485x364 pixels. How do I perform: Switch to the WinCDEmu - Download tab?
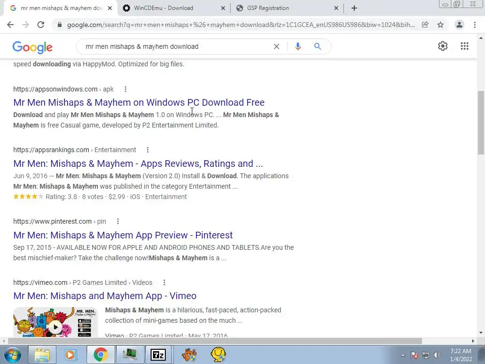point(173,8)
